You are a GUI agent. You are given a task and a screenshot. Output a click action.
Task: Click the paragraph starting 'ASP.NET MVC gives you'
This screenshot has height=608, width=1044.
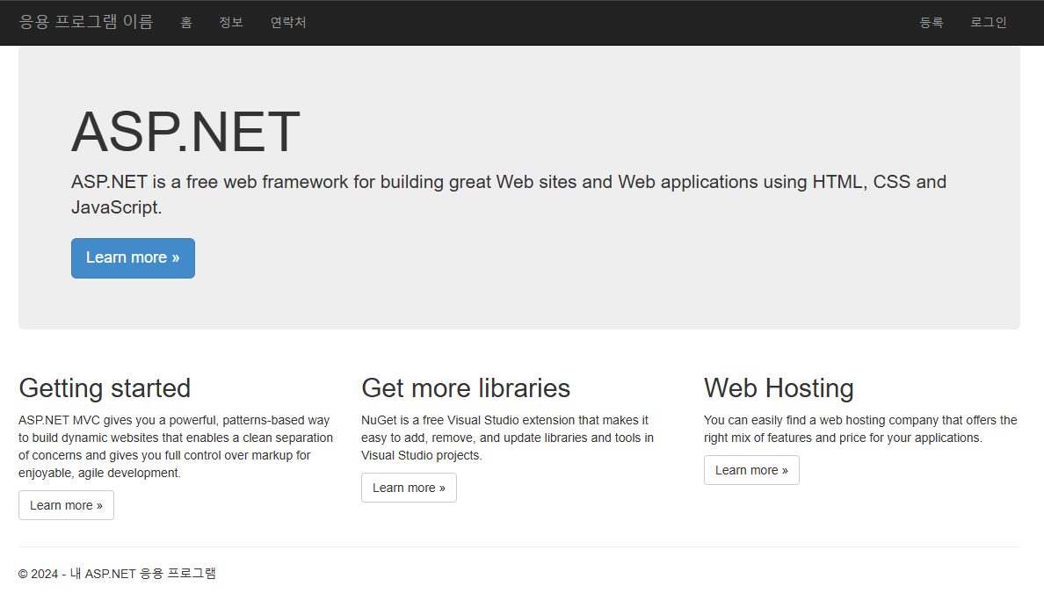pos(176,446)
